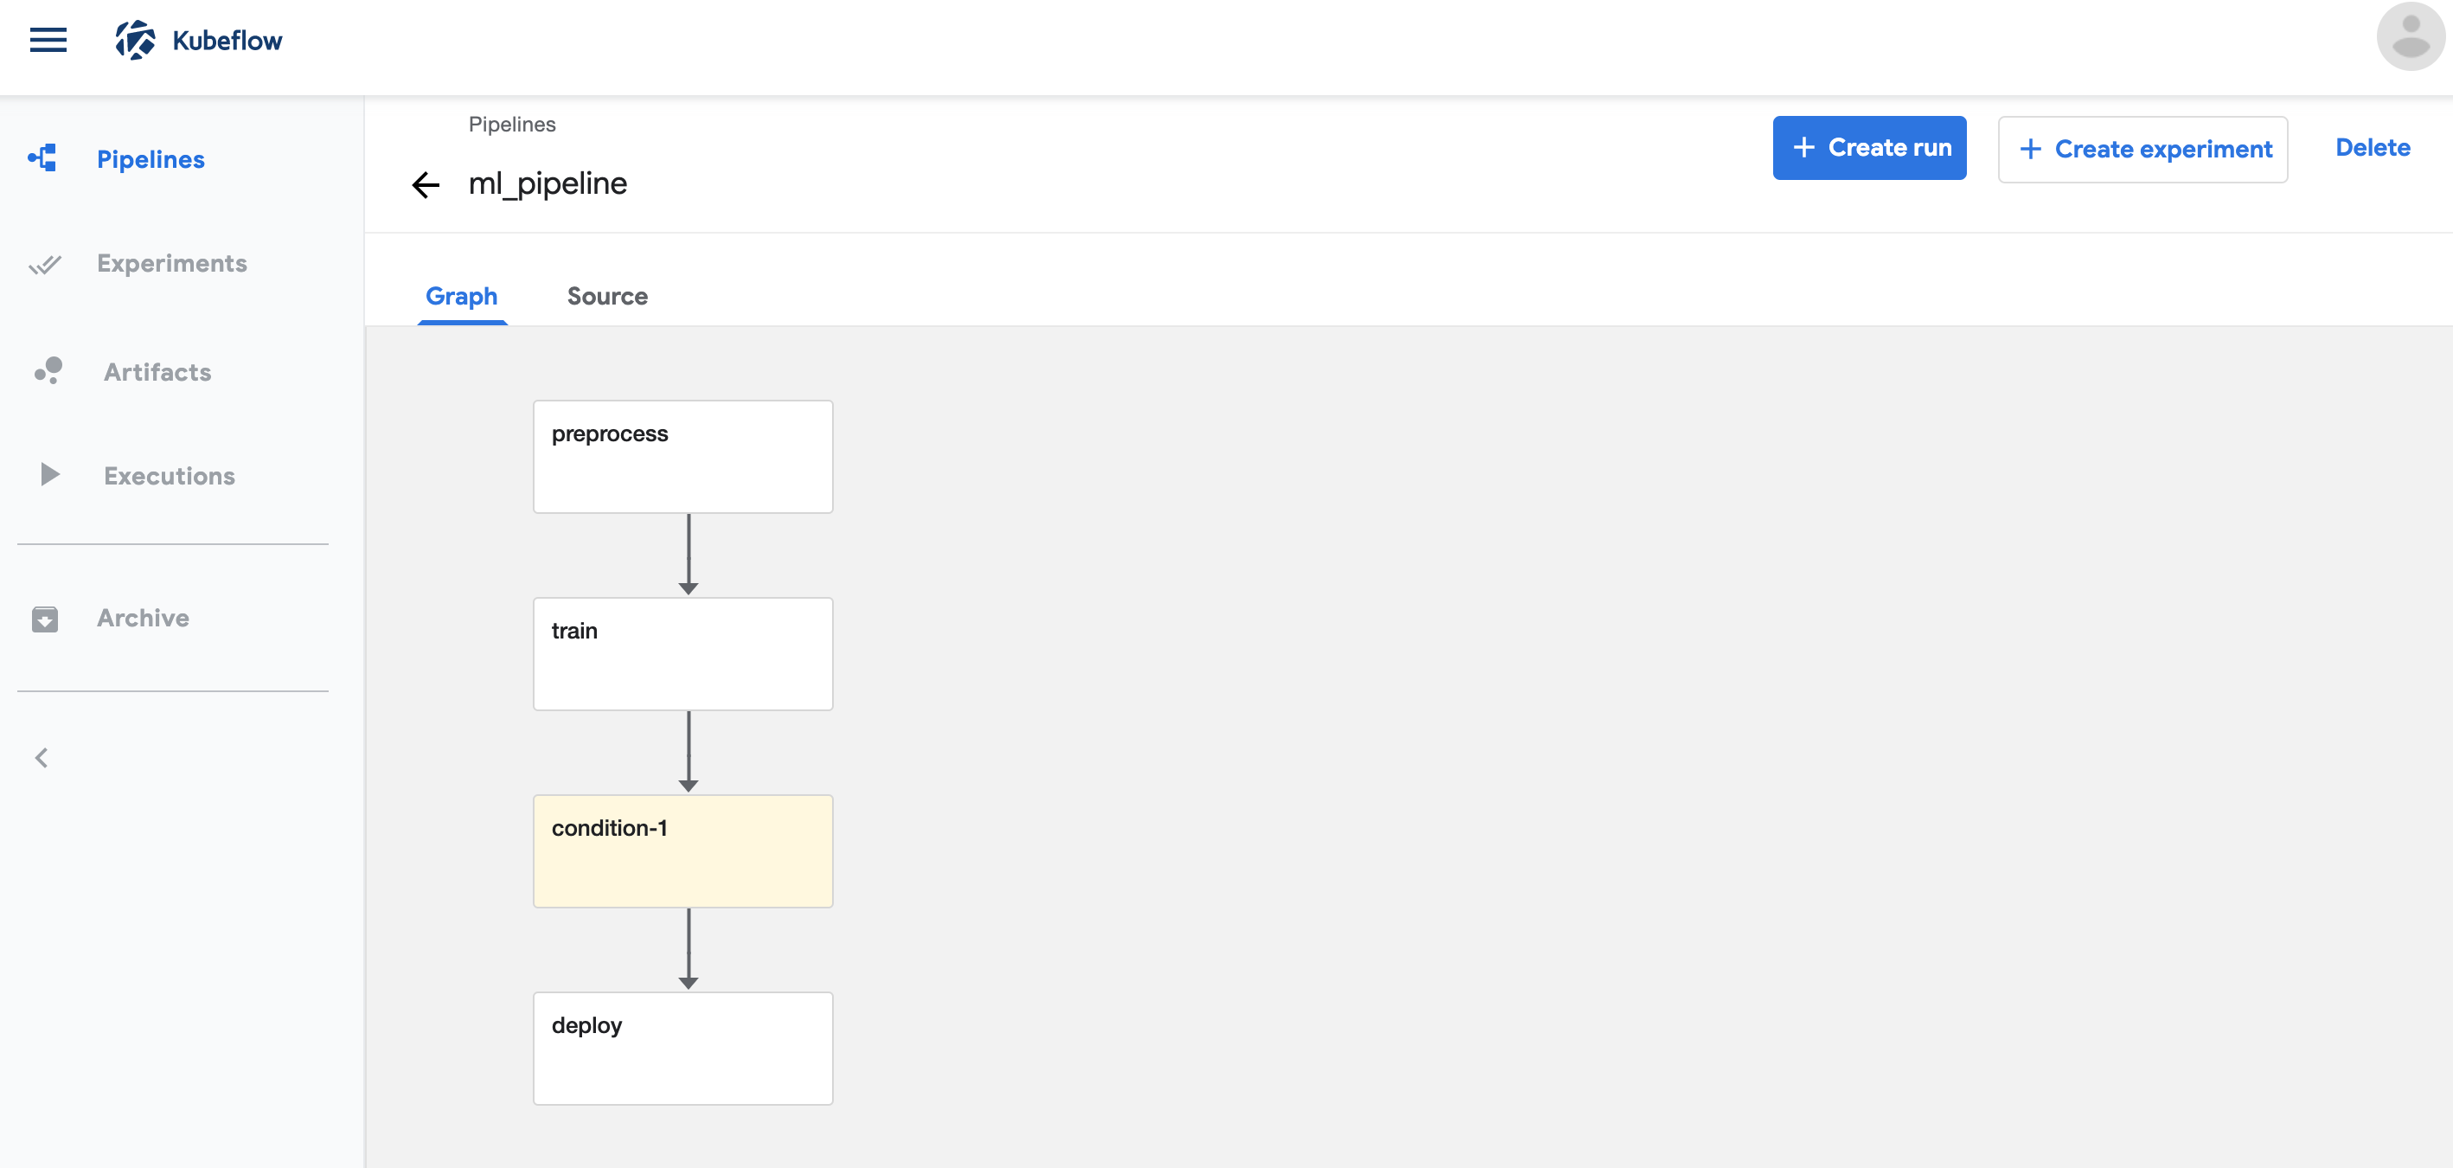
Task: Expand the hamburger menu icon
Action: tap(48, 41)
